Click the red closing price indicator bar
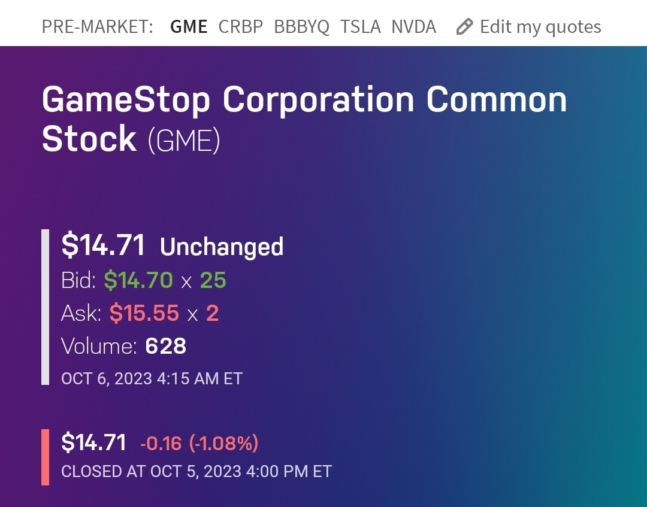 pos(45,457)
